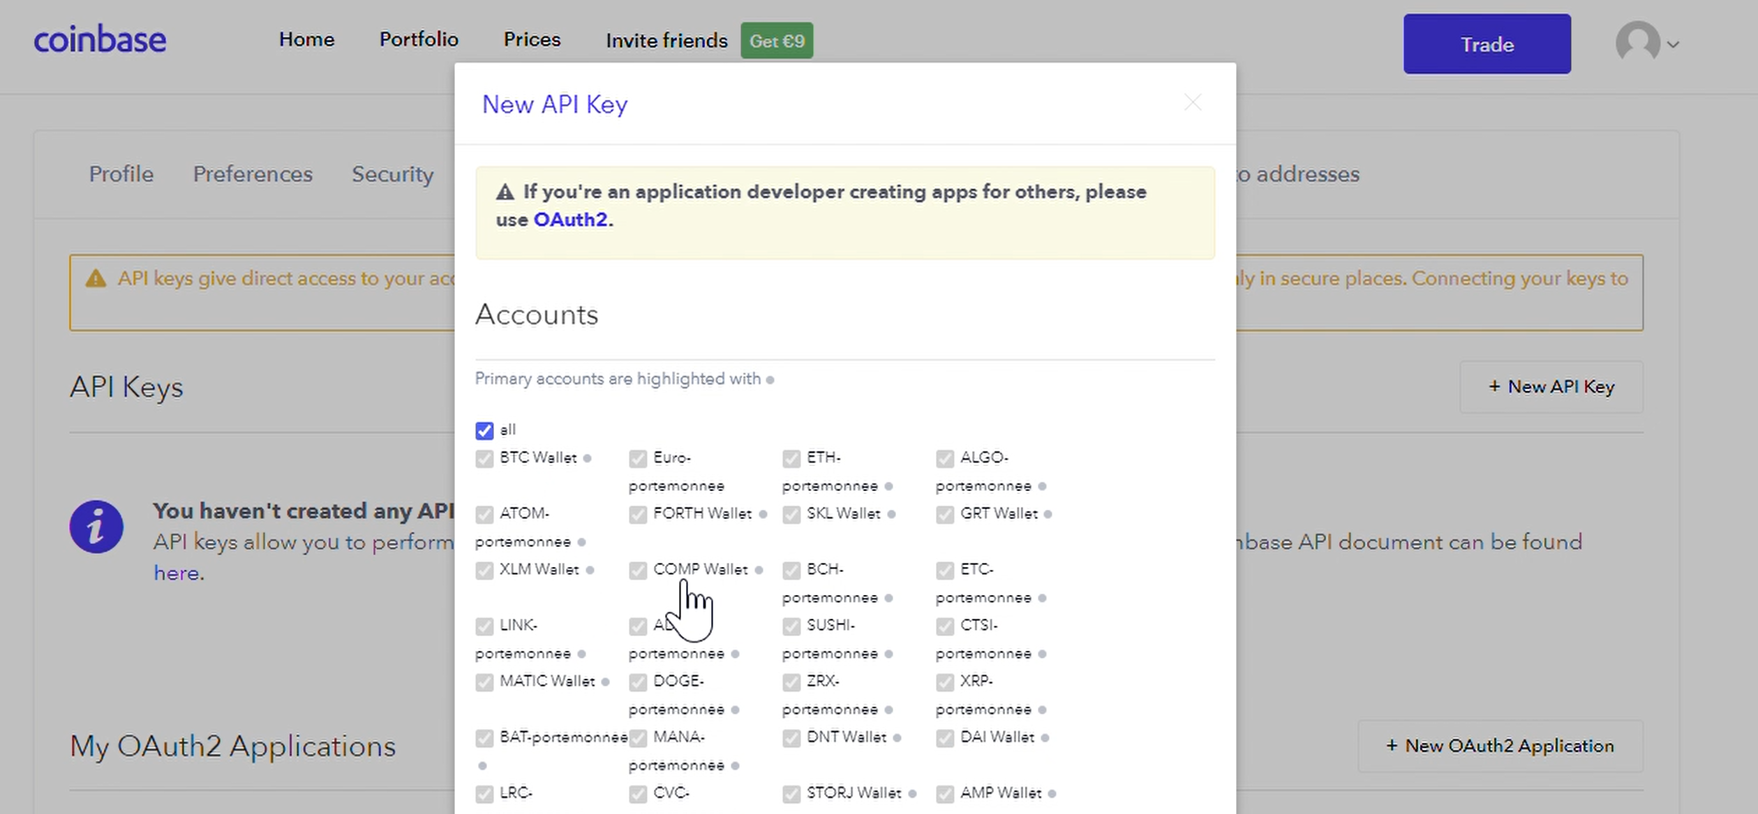Open the OAuth2 link in the notice
The image size is (1758, 814).
click(x=570, y=220)
